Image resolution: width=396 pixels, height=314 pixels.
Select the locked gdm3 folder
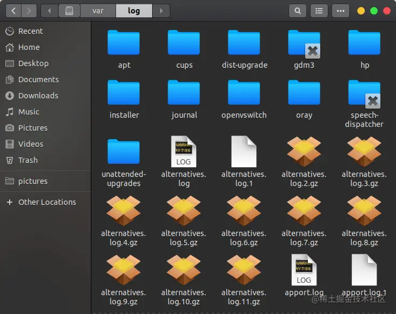click(x=304, y=49)
